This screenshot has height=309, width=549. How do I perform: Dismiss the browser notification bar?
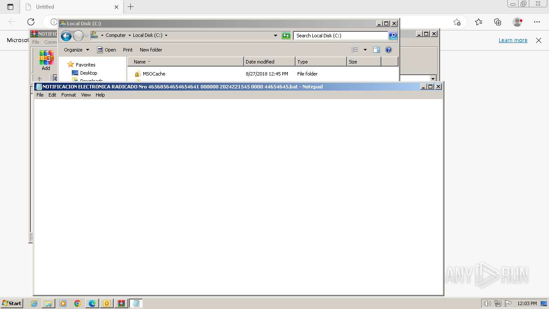(539, 40)
